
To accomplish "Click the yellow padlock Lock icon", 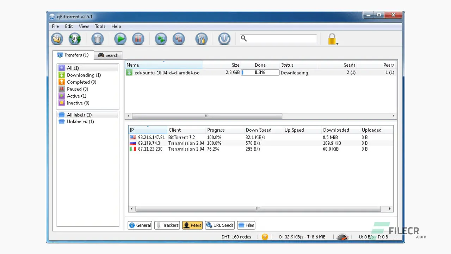I will (332, 39).
